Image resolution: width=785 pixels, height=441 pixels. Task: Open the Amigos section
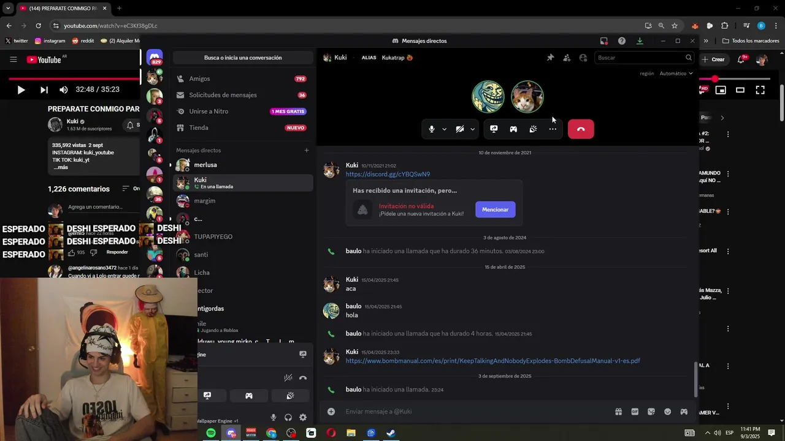(243, 79)
